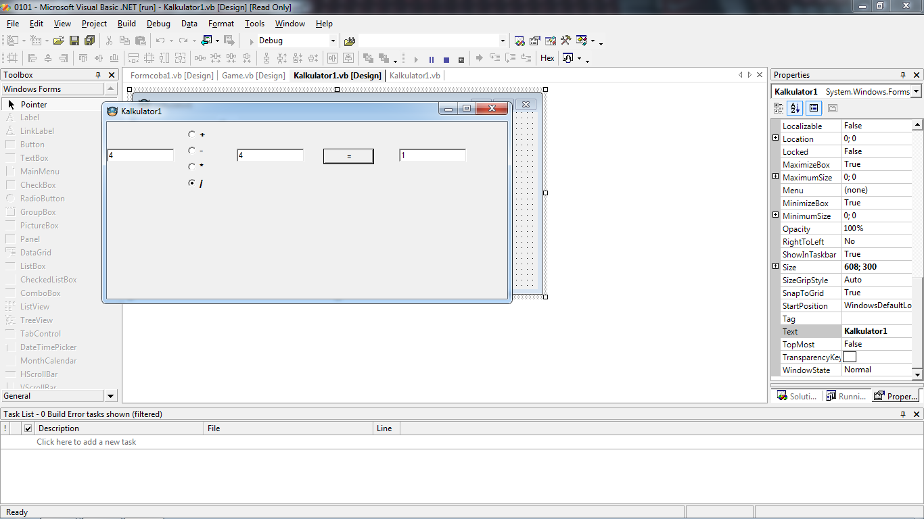Click 'Click here to add a new task'
This screenshot has height=519, width=924.
(x=87, y=442)
